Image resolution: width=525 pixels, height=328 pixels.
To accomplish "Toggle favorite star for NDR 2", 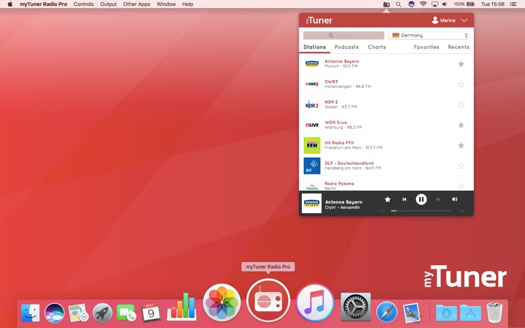I will point(461,105).
